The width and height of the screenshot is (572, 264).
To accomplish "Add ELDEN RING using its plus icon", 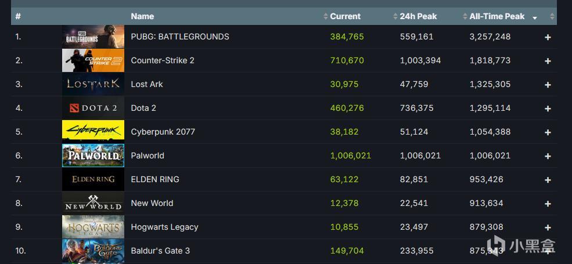I will pyautogui.click(x=548, y=180).
